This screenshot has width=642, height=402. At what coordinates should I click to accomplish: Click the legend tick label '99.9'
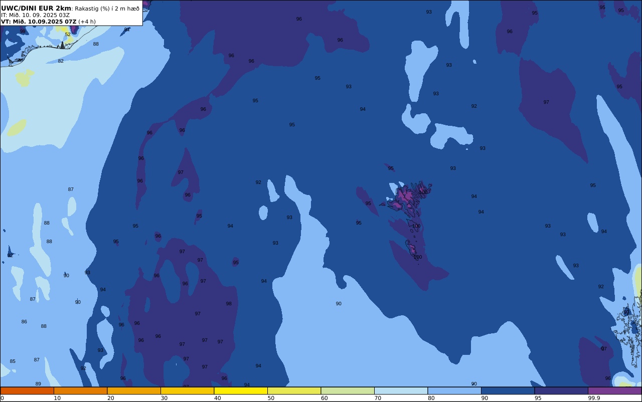click(594, 398)
